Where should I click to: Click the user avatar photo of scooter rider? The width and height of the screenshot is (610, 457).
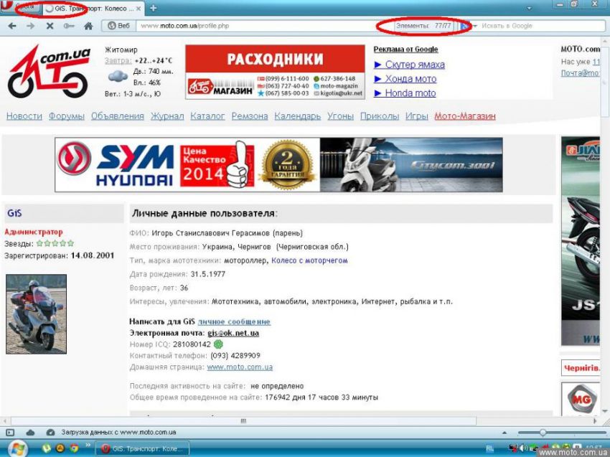(36, 314)
